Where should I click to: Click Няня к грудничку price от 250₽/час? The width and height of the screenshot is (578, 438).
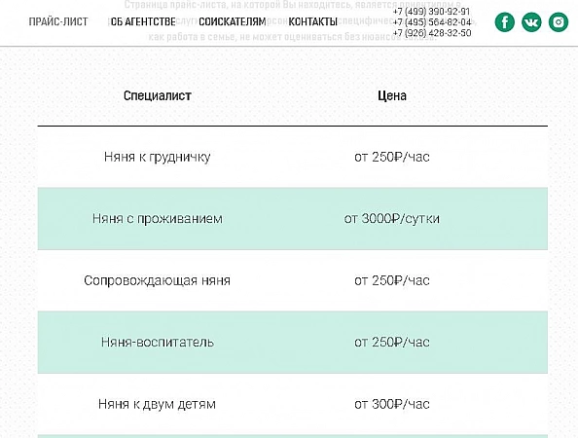point(392,157)
